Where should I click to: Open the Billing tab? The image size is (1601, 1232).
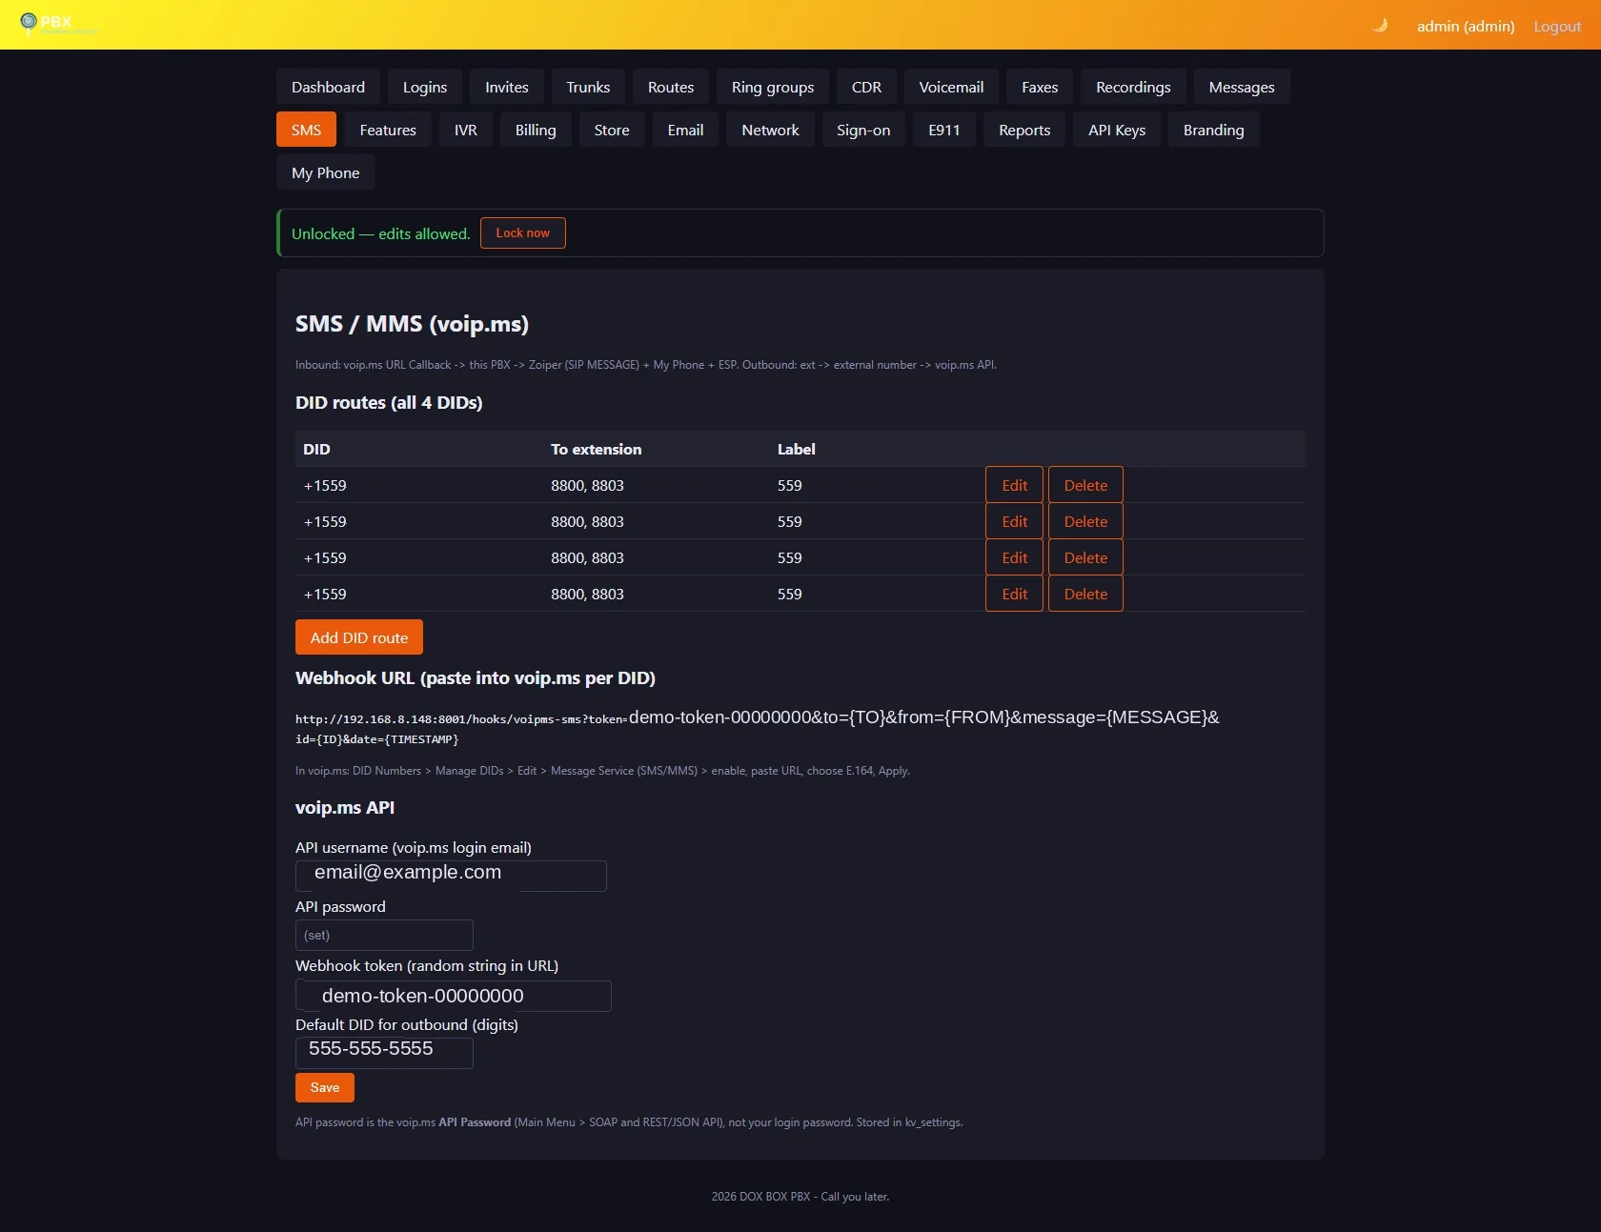536,130
